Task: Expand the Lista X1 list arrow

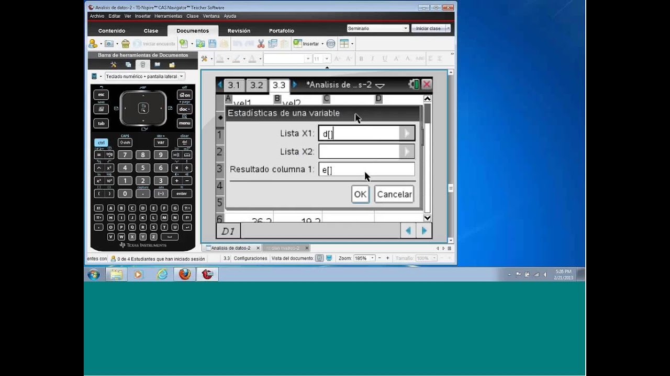Action: coord(407,134)
